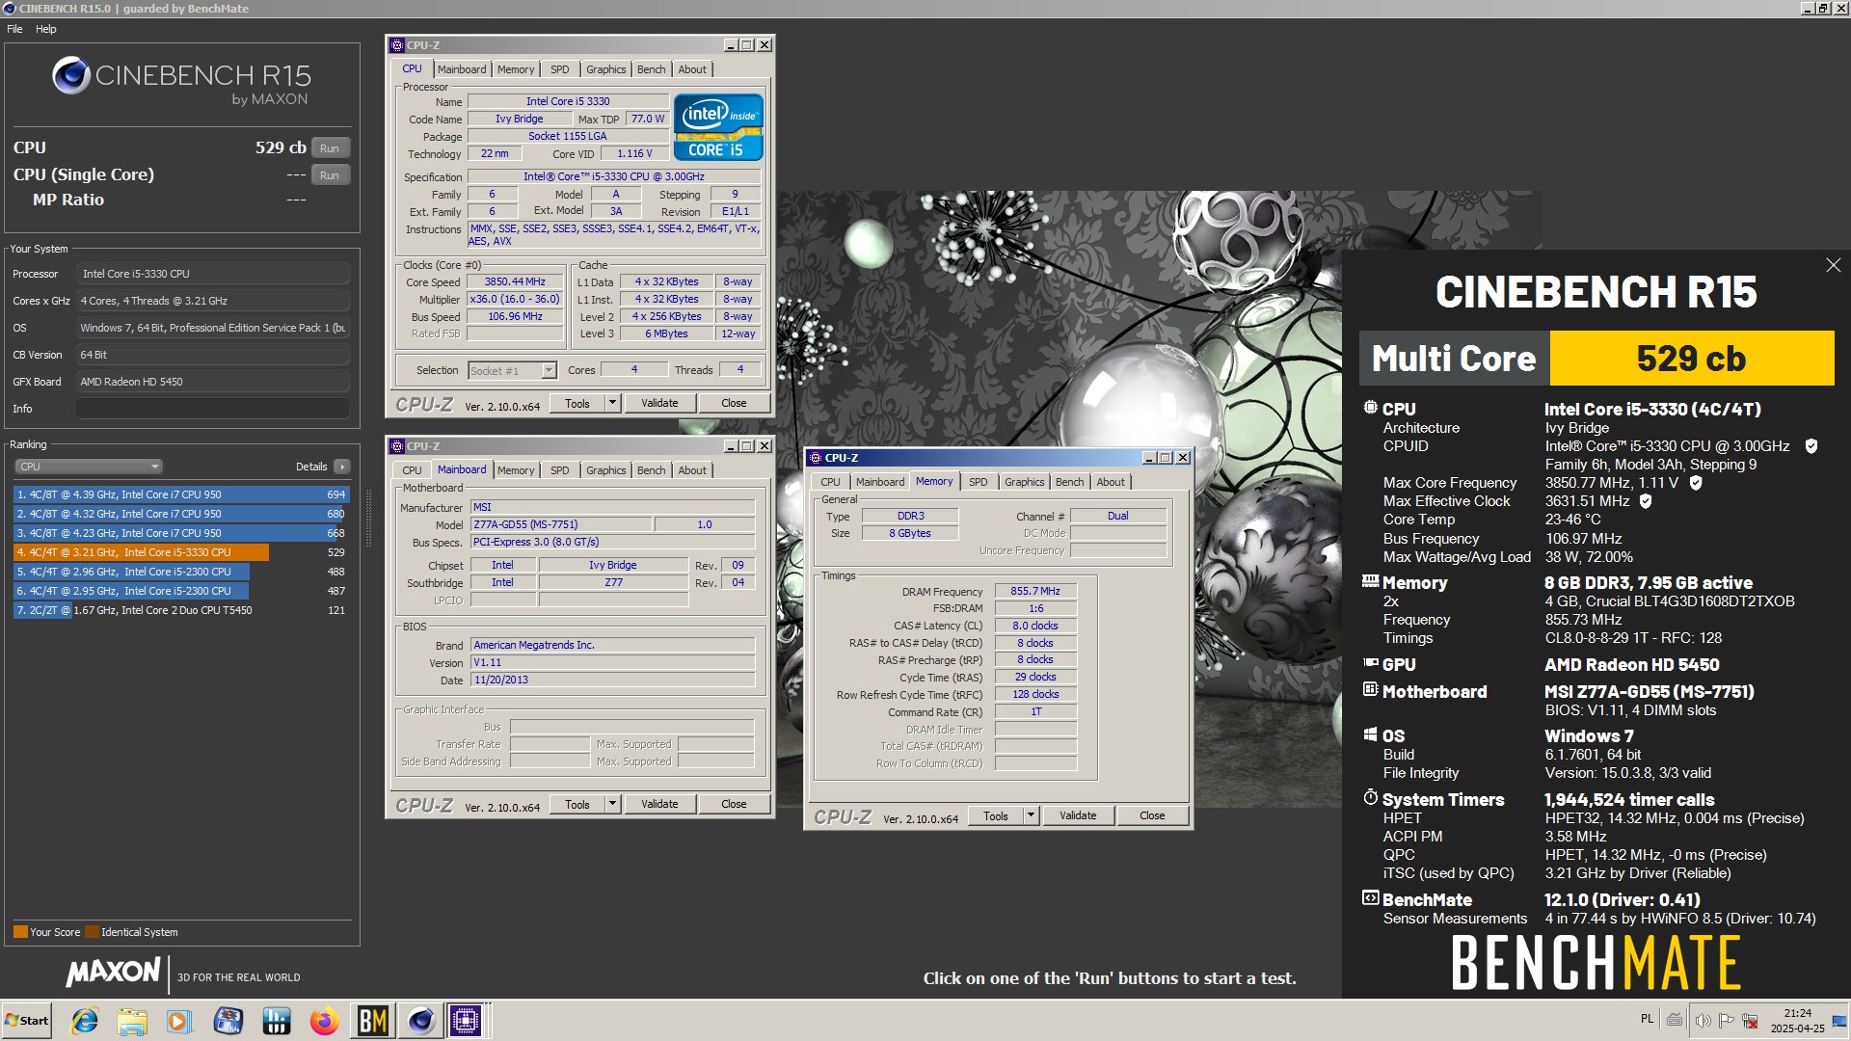1851x1041 pixels.
Task: Open Tools arrow in CPU-Z Memory window
Action: coord(1031,815)
